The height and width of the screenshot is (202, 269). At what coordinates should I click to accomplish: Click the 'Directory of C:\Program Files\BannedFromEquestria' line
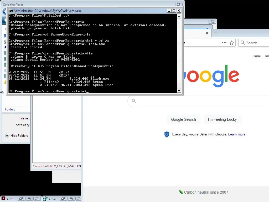pyautogui.click(x=62, y=66)
